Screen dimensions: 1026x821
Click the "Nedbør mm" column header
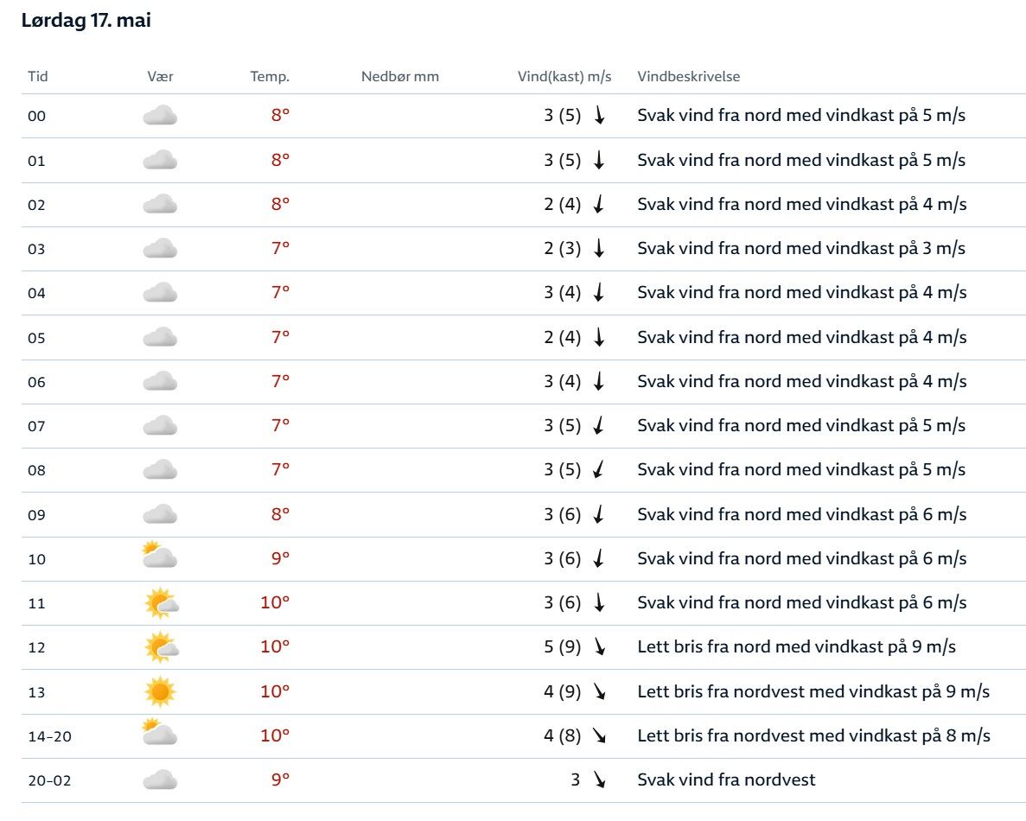(x=400, y=76)
